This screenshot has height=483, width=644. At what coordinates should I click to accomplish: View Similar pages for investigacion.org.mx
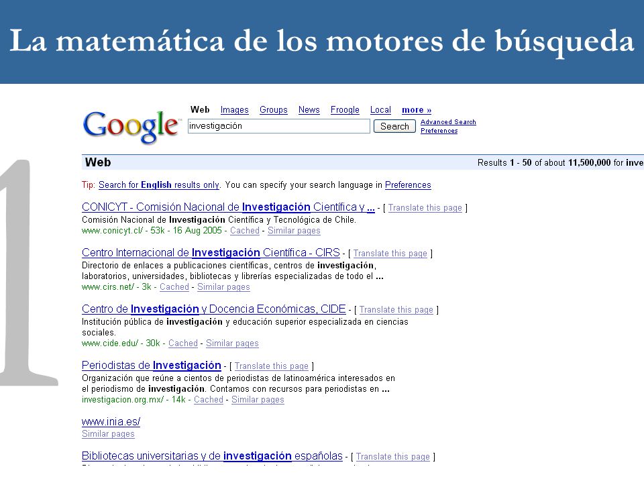pyautogui.click(x=258, y=399)
